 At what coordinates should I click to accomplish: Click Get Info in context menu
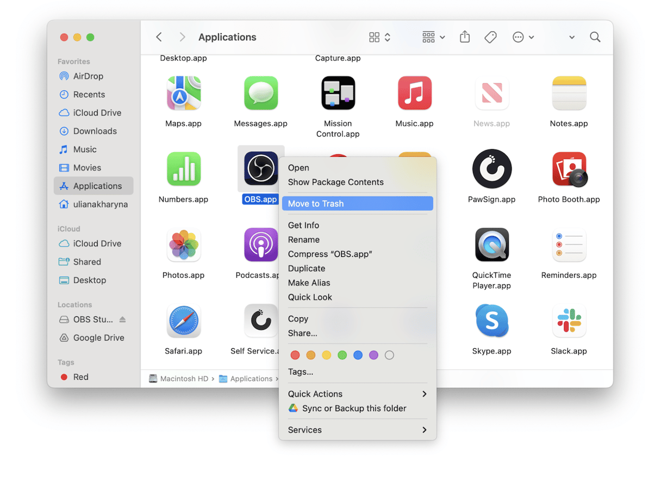click(303, 225)
